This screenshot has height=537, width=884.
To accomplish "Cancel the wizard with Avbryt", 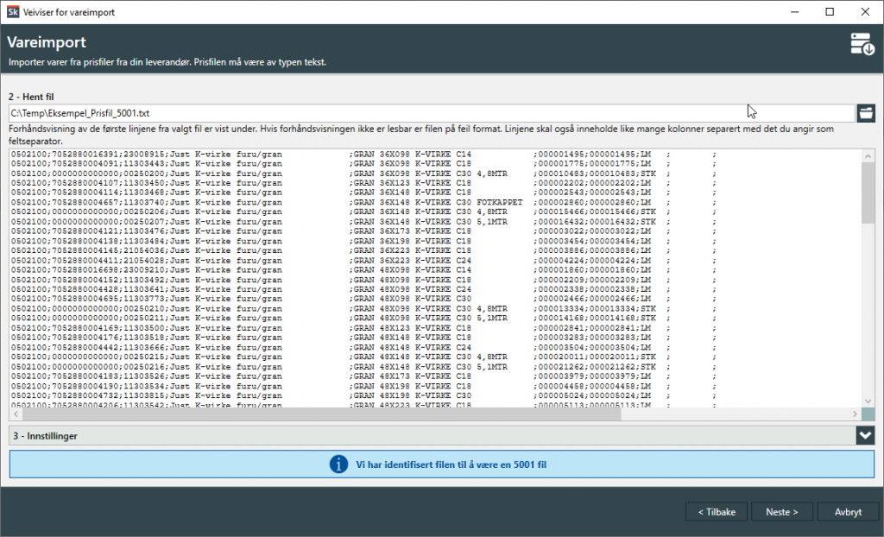I will click(x=848, y=511).
